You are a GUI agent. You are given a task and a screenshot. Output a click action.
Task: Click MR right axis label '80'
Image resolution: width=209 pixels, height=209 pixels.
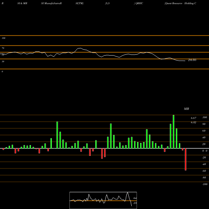[204, 124]
